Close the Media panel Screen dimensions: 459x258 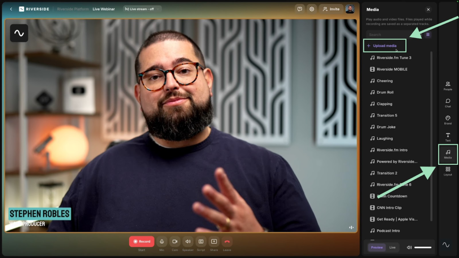pyautogui.click(x=428, y=10)
